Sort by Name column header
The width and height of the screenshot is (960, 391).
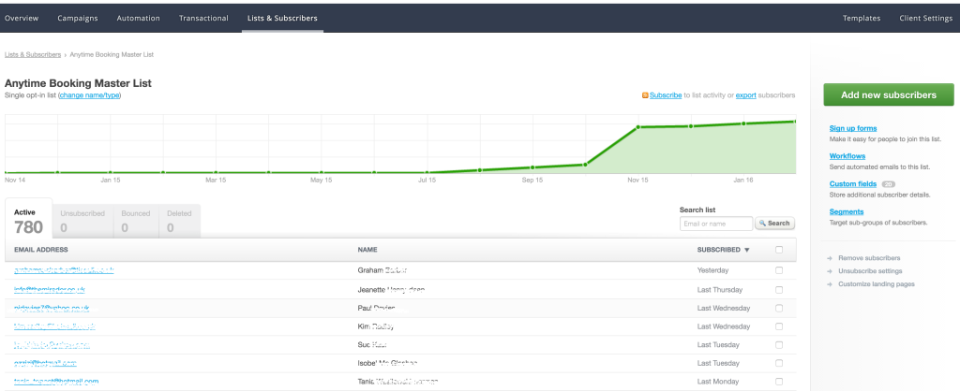[x=367, y=250]
